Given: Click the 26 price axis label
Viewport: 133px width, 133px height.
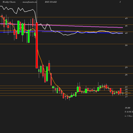Looking at the screenshot, I should tap(126, 75).
